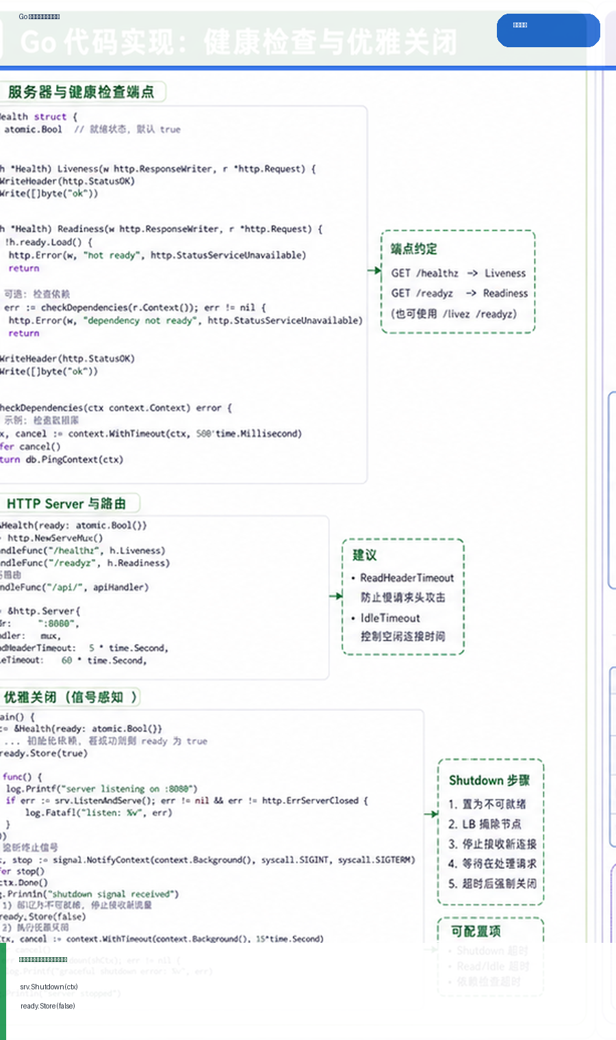616x1040 pixels.
Task: Click the '控制空闲连接时间' line
Action: (403, 636)
